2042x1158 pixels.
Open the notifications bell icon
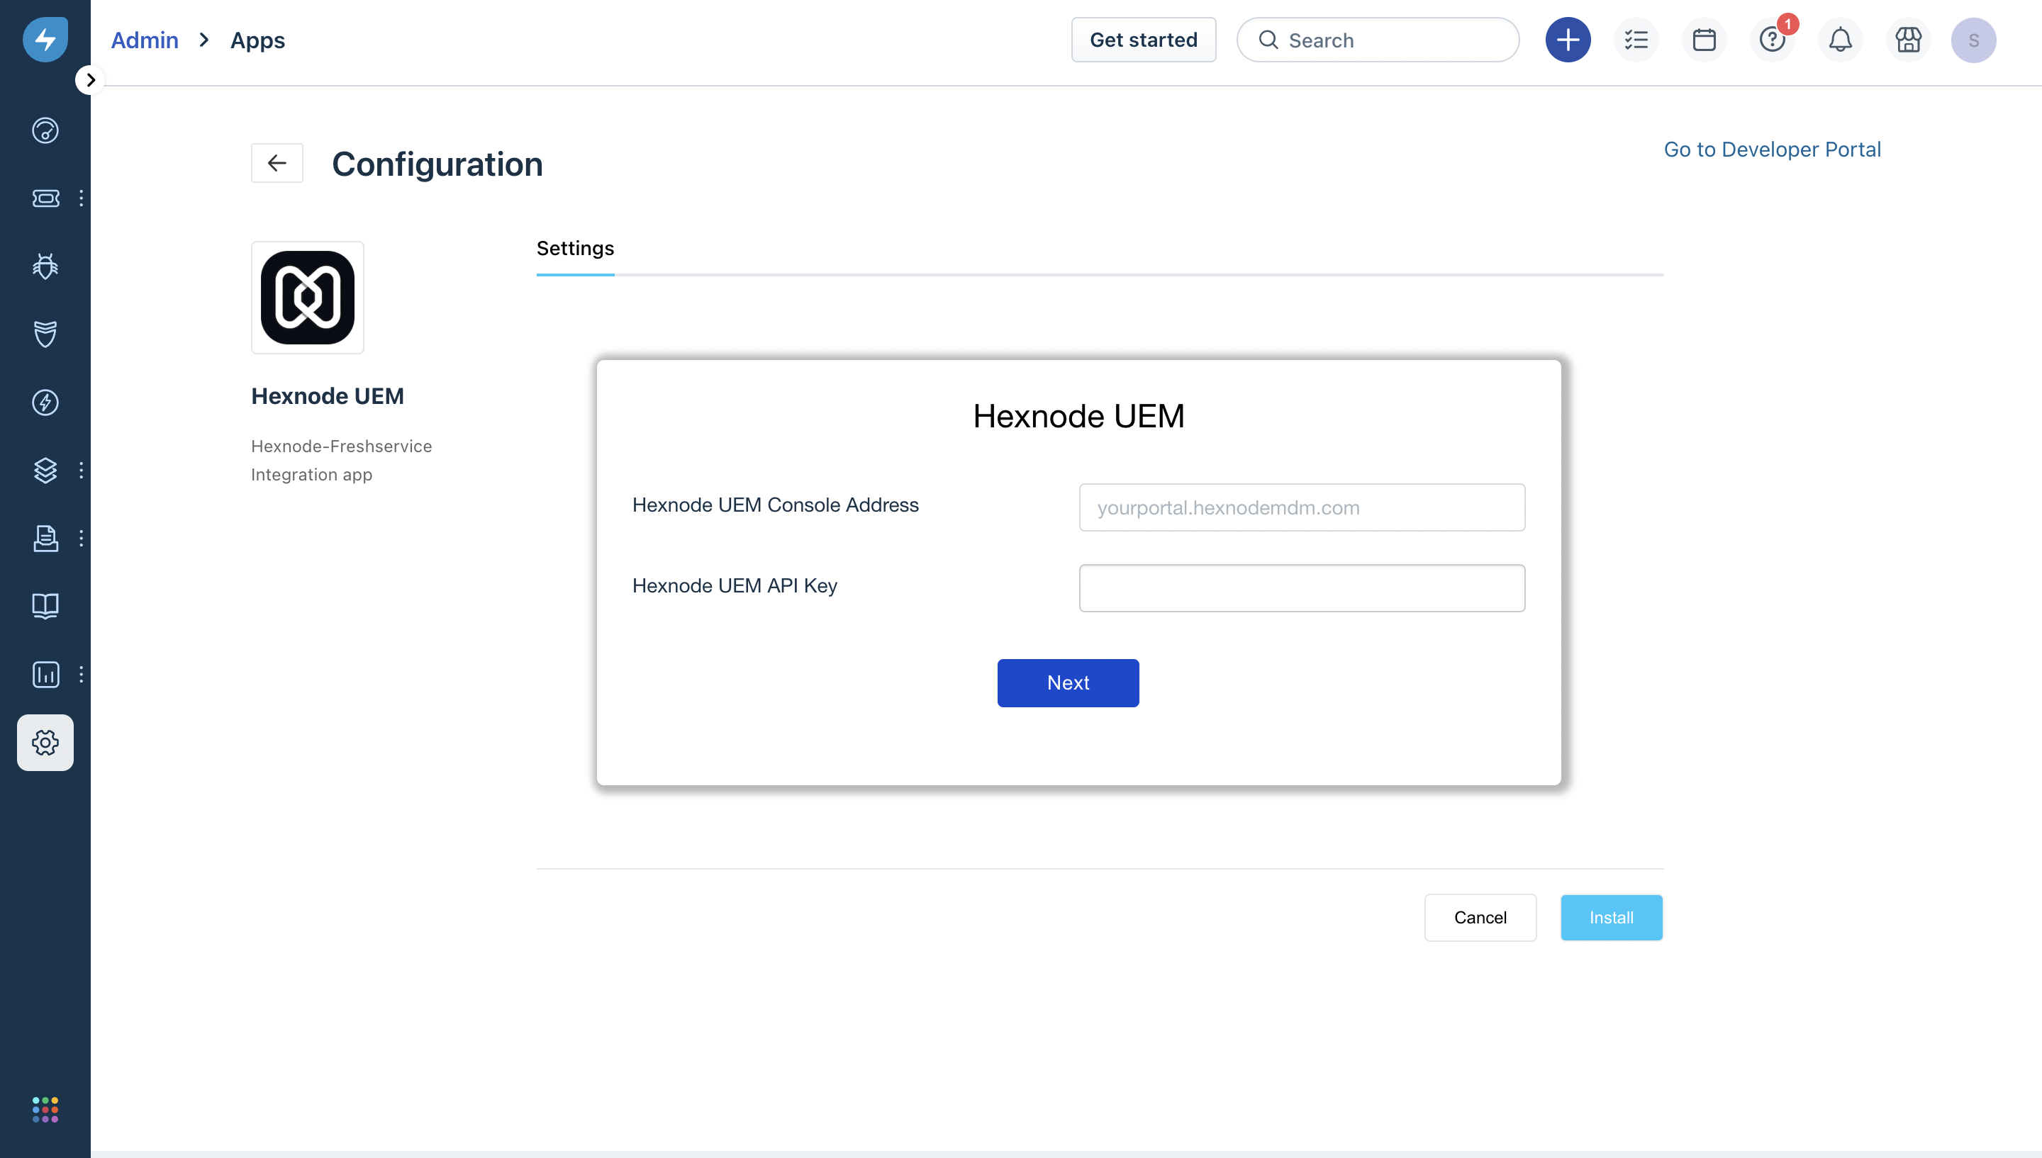[x=1840, y=40]
